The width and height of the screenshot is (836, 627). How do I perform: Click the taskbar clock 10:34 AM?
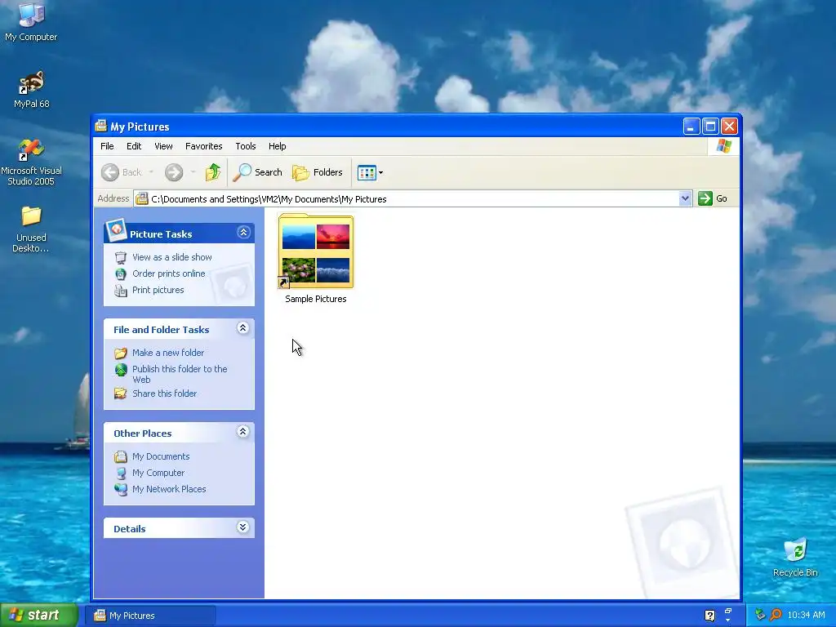pos(806,616)
